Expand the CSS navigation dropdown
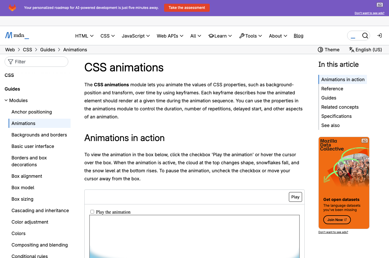This screenshot has height=258, width=389. tap(107, 36)
